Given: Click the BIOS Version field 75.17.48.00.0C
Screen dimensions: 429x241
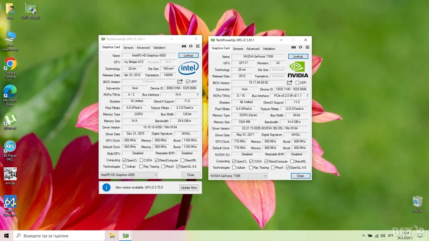Looking at the screenshot, I should [258, 83].
